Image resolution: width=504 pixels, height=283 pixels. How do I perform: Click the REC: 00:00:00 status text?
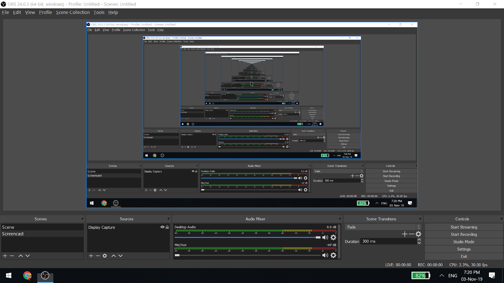430,265
